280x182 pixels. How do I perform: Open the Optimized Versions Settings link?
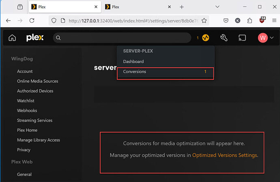point(225,155)
